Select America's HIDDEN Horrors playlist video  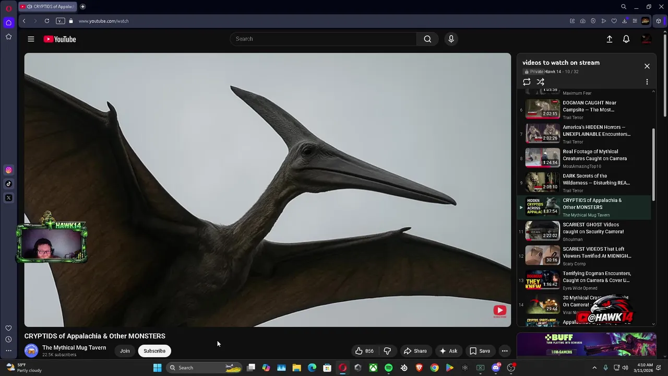(584, 134)
